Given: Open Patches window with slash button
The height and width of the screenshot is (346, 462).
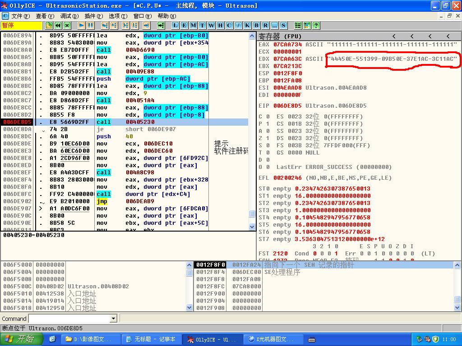Looking at the screenshot, I should (238, 26).
